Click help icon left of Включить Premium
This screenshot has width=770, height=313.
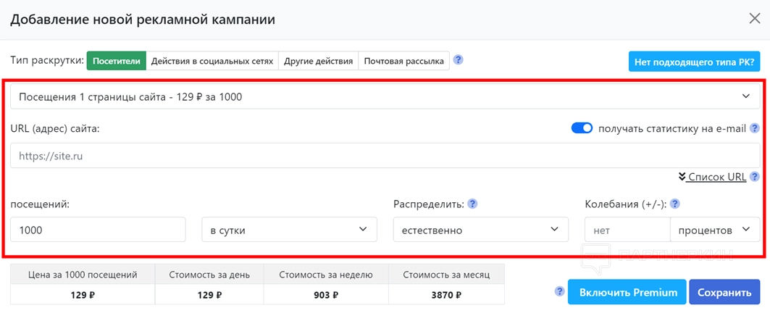[x=559, y=291]
